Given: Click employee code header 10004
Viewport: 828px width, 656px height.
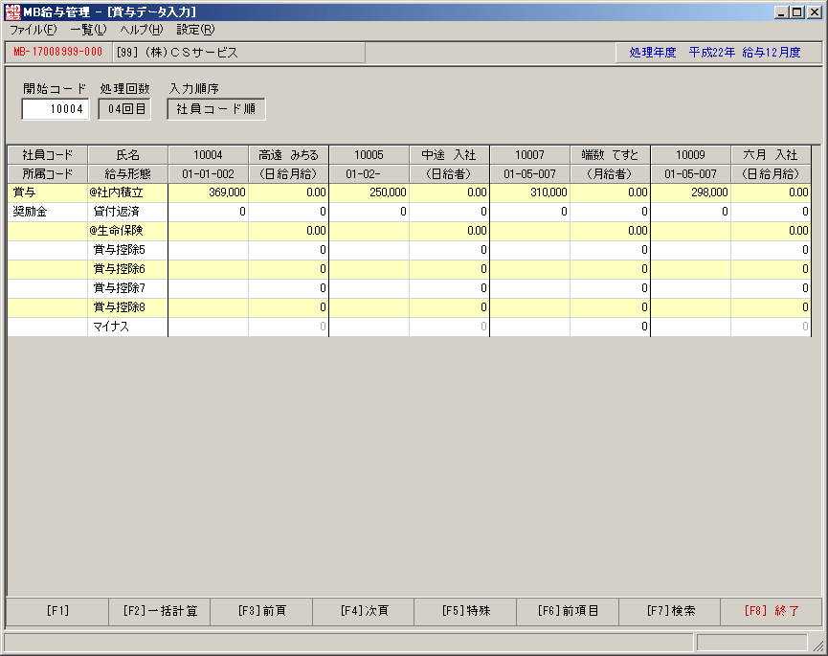Looking at the screenshot, I should [x=208, y=155].
